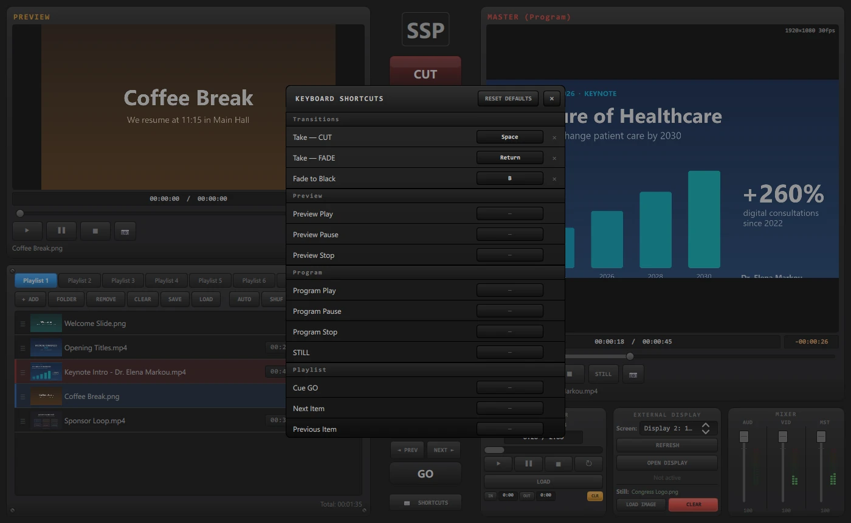Click the big GO button
Screen dimensions: 851x523
425,474
